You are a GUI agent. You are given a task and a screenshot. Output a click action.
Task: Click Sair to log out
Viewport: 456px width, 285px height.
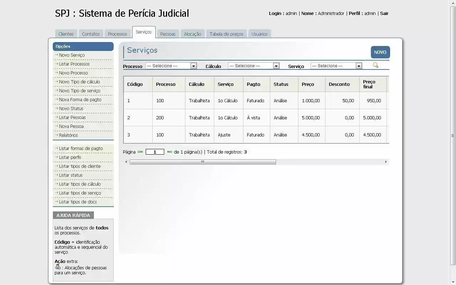point(384,13)
